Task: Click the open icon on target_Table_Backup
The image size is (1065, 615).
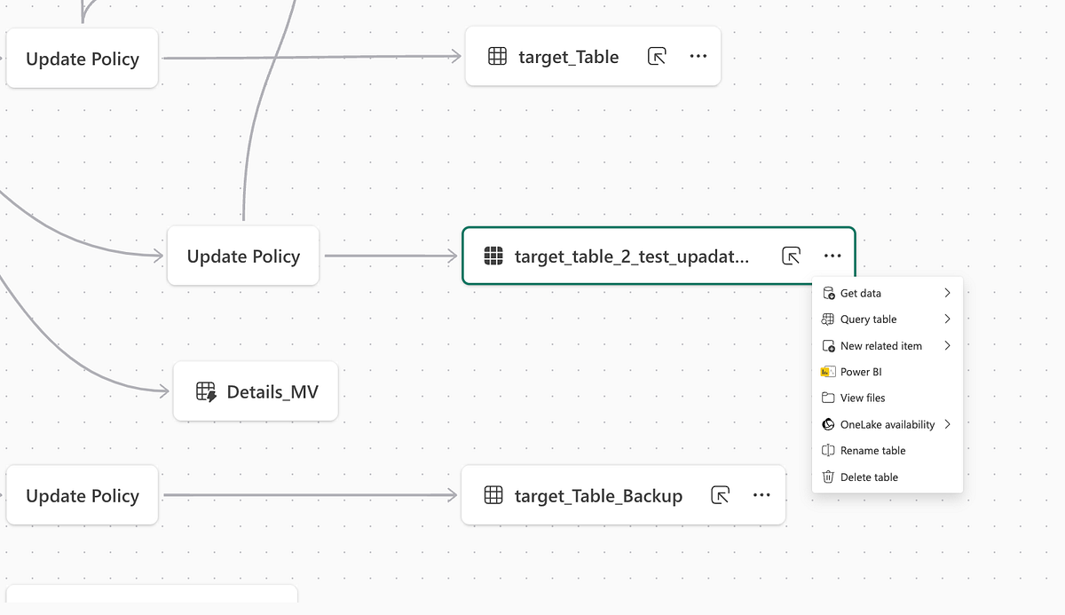Action: coord(721,495)
